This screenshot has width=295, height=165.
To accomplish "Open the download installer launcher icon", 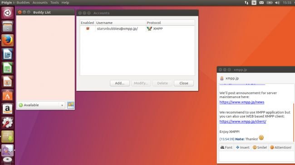I will 8,137.
